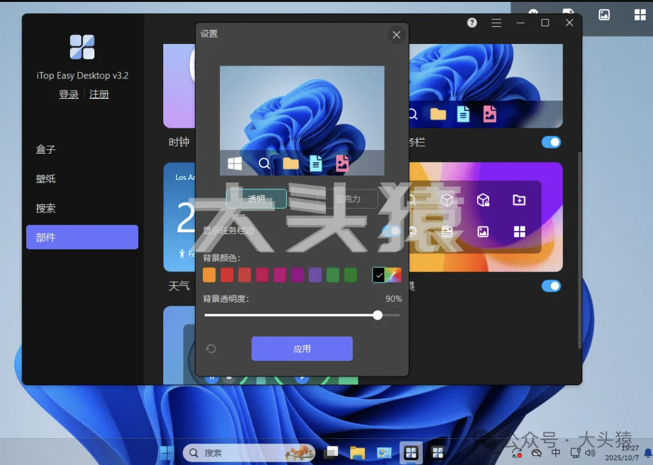Click the four-squares widget icon in purple card
The width and height of the screenshot is (653, 465).
click(x=518, y=231)
